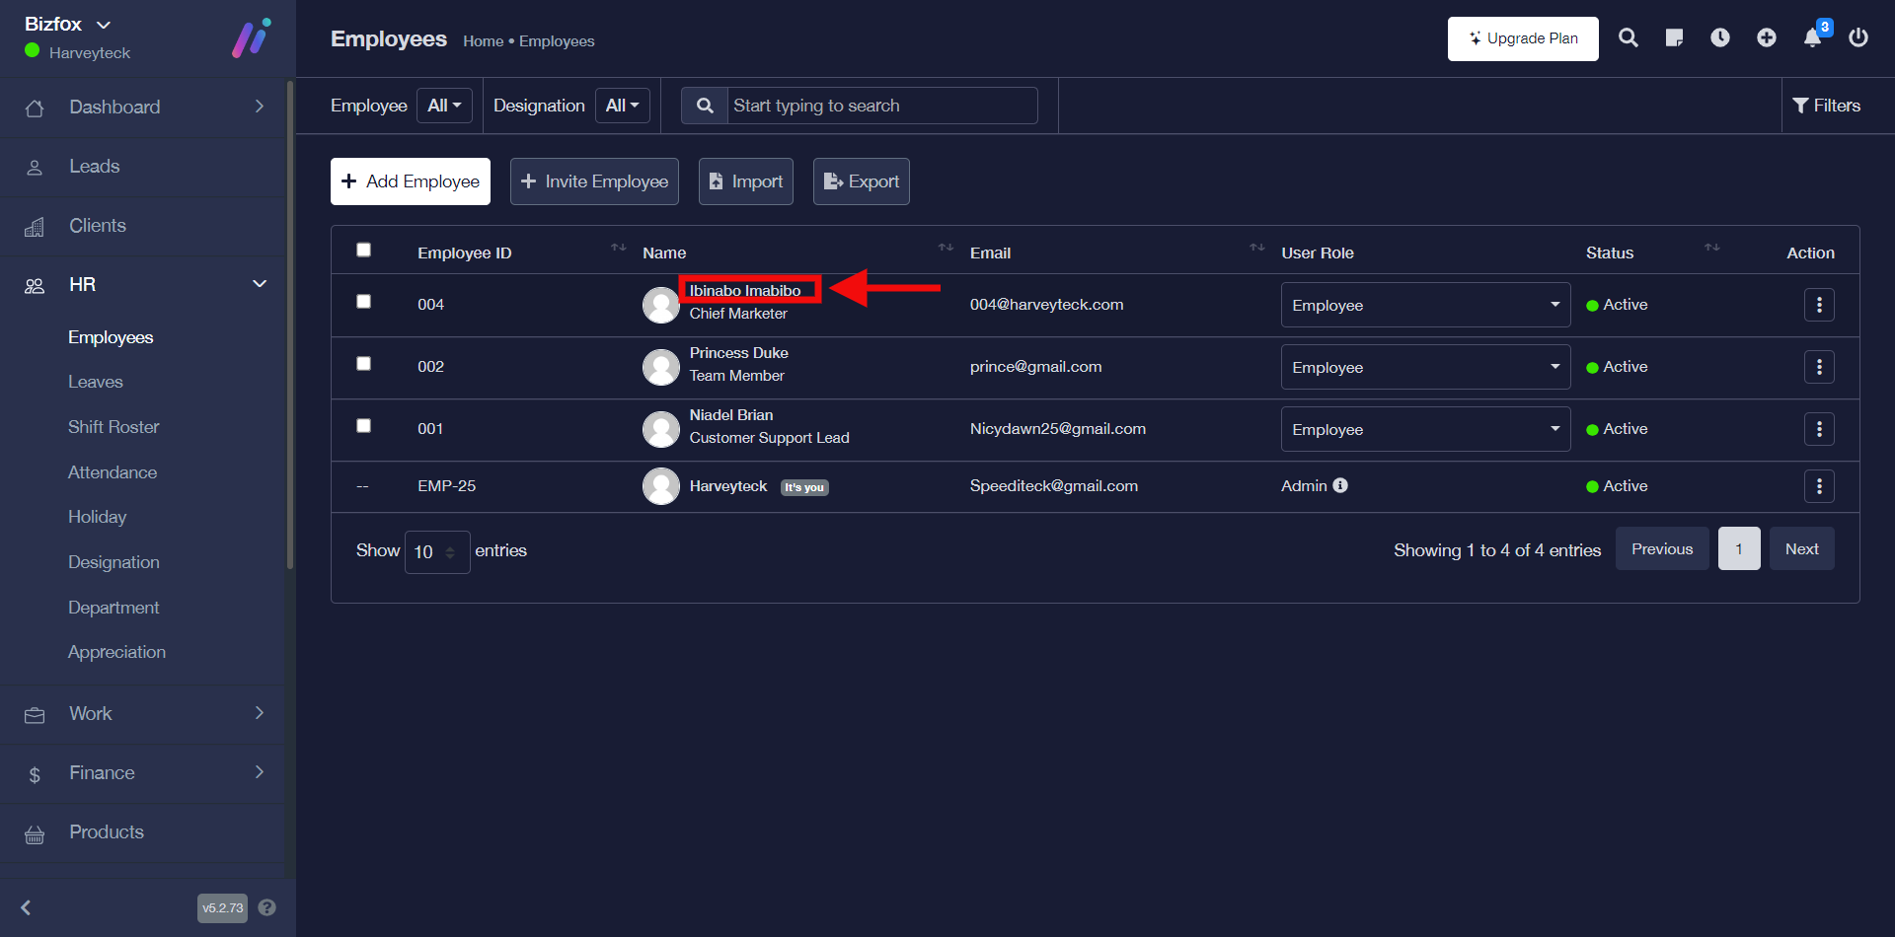Open notifications bell icon
Screen dimensions: 1895x937
point(1813,38)
